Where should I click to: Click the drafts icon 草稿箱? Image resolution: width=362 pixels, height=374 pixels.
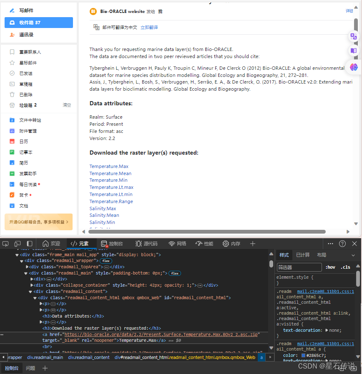(12, 84)
